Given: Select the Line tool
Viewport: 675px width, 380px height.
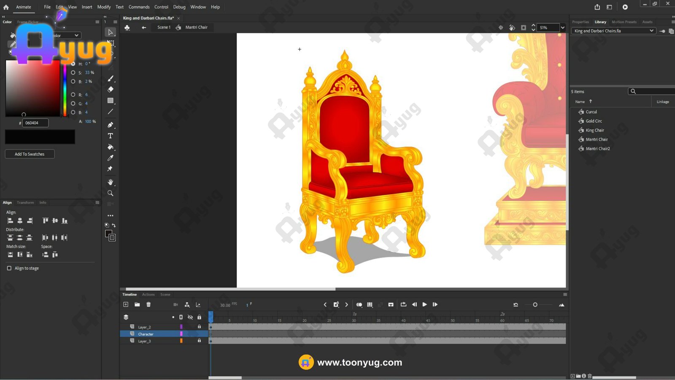Looking at the screenshot, I should 111,112.
